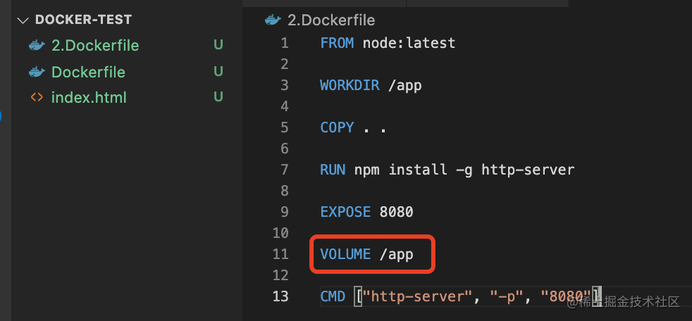Click the Docker whale icon next to Dockerfile
692x321 pixels.
coord(37,72)
